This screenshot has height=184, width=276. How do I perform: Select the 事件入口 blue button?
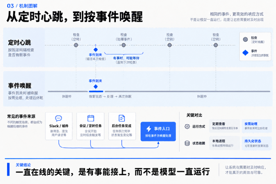[158, 131]
